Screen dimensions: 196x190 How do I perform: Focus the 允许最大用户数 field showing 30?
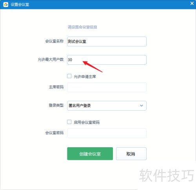coord(107,60)
